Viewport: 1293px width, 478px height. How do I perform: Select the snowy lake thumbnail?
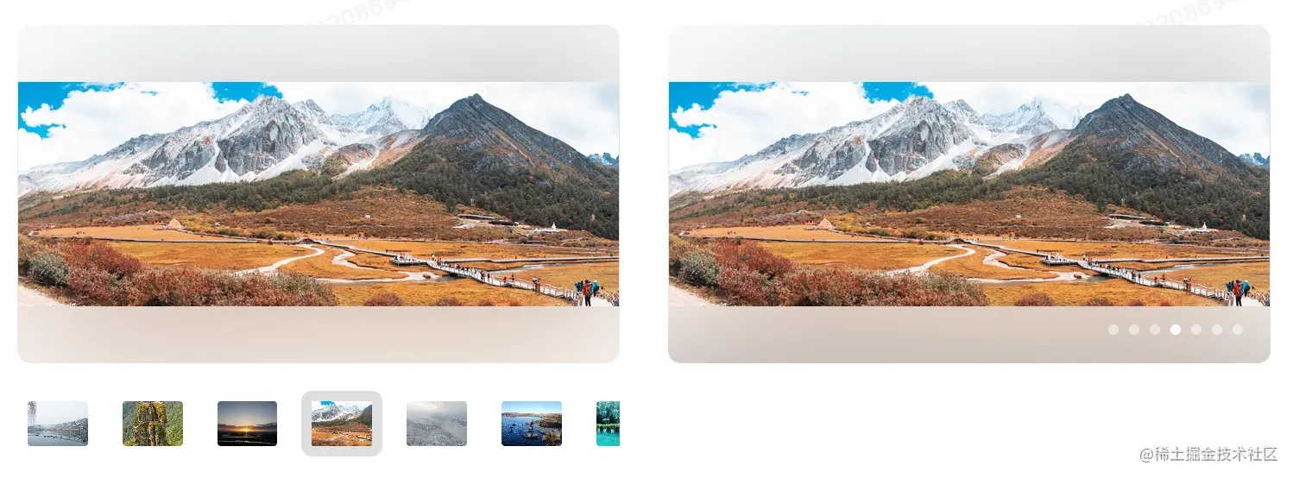click(x=58, y=424)
